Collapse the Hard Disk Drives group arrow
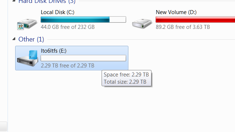The height and width of the screenshot is (132, 235). click(14, 1)
